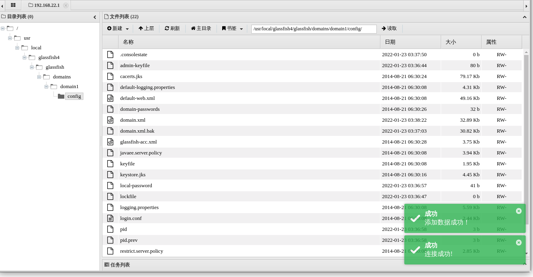
Task: Click the glassfish4 folder icon
Action: coord(32,57)
